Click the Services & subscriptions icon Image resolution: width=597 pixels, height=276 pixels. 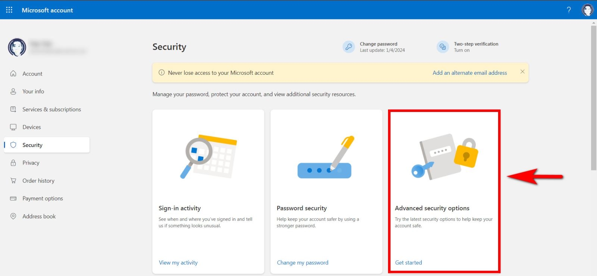[x=13, y=109]
